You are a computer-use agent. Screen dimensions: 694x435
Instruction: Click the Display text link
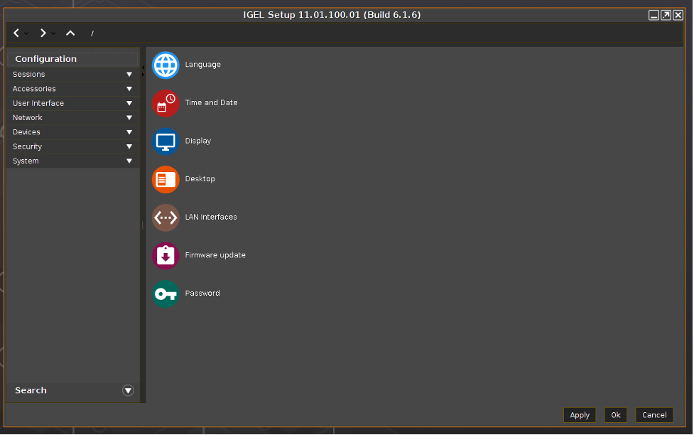tap(198, 141)
